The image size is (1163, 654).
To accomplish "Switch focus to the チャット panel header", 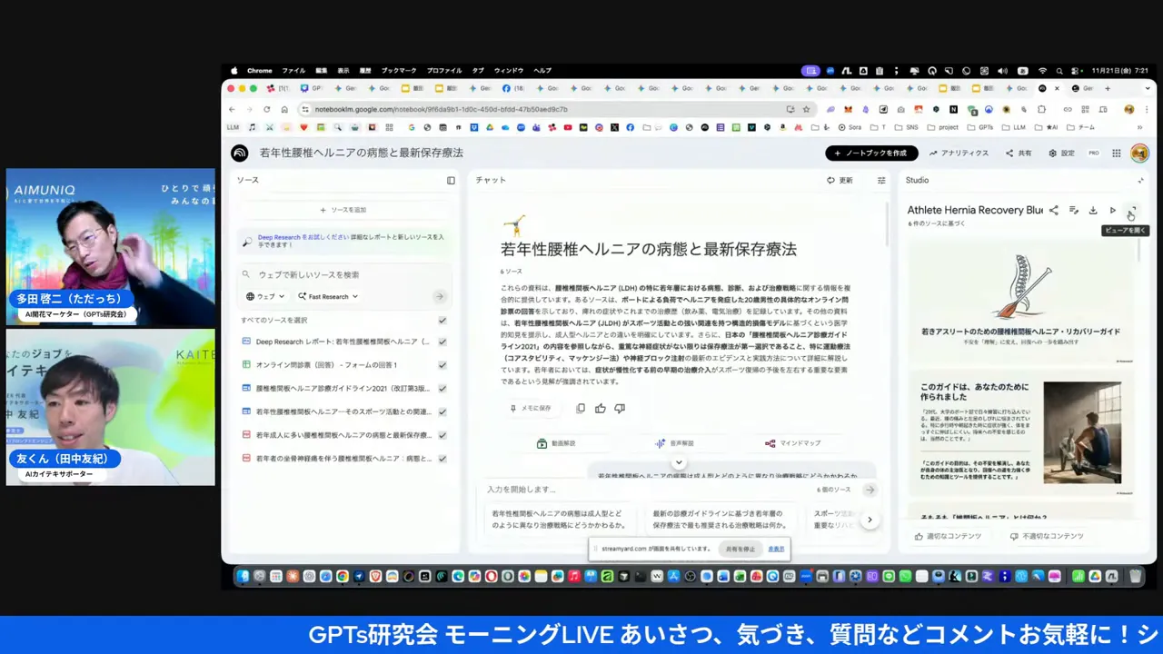I will 491,180.
